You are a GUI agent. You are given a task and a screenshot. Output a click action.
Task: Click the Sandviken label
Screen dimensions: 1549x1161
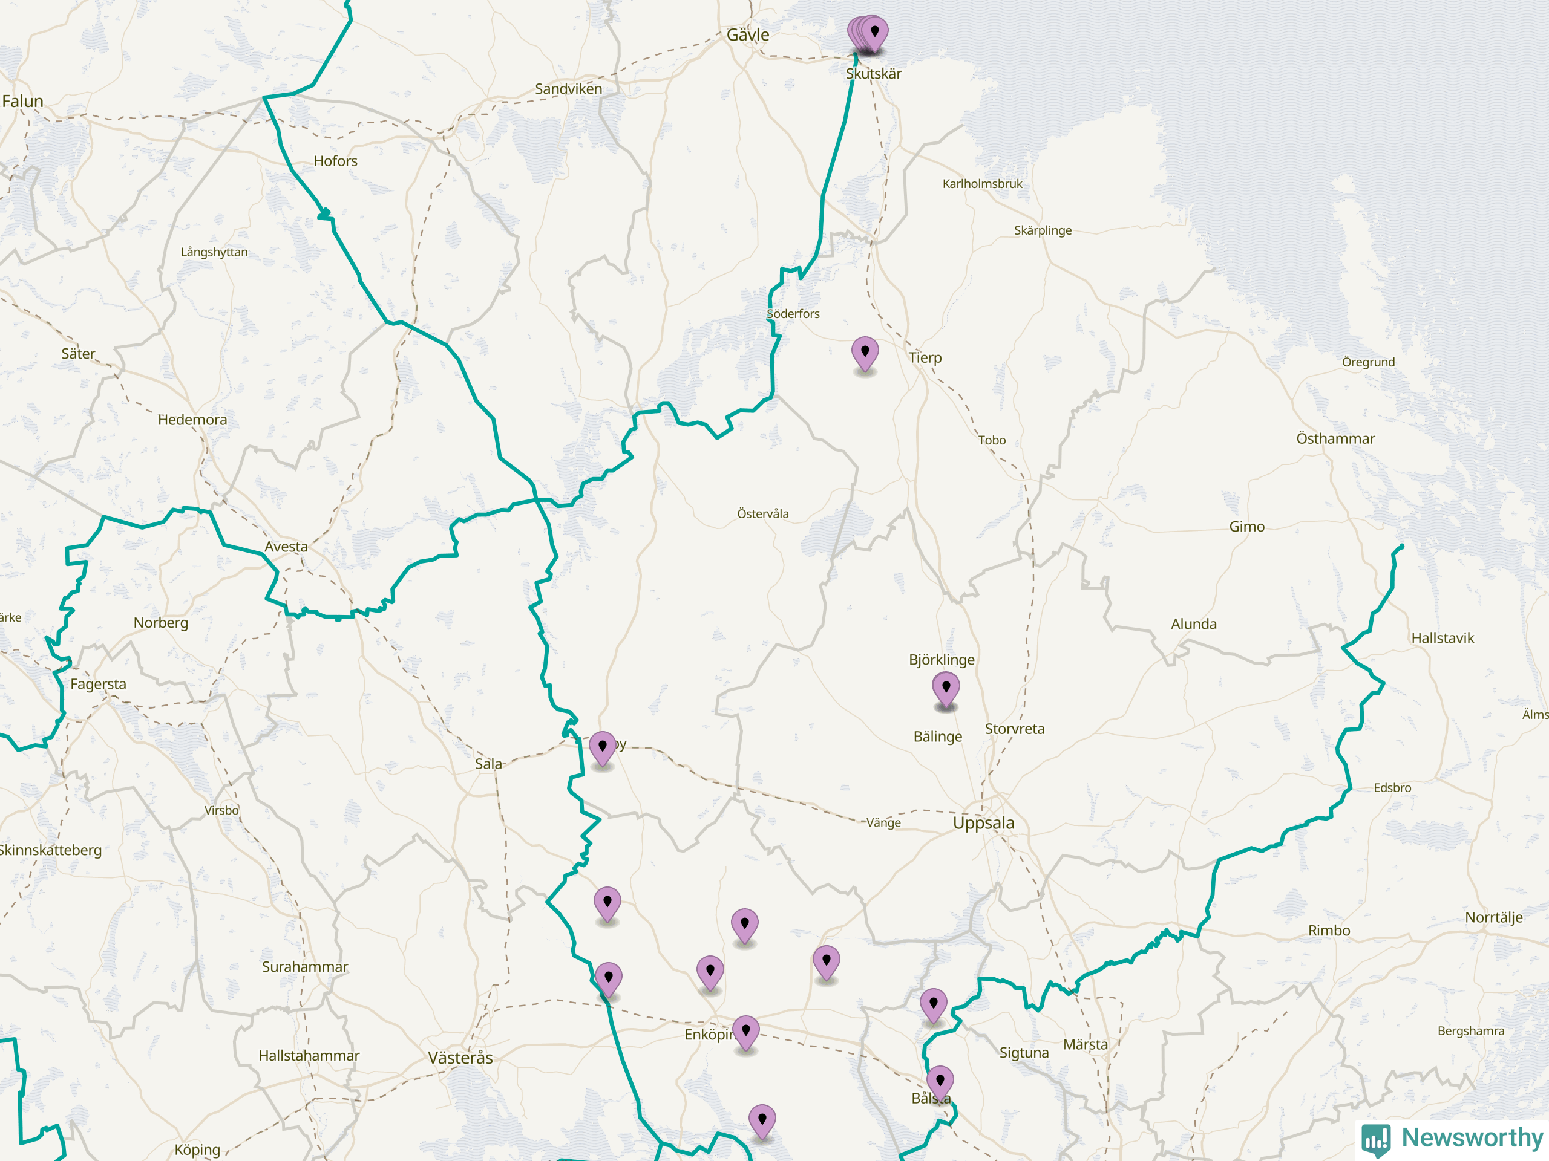[568, 89]
